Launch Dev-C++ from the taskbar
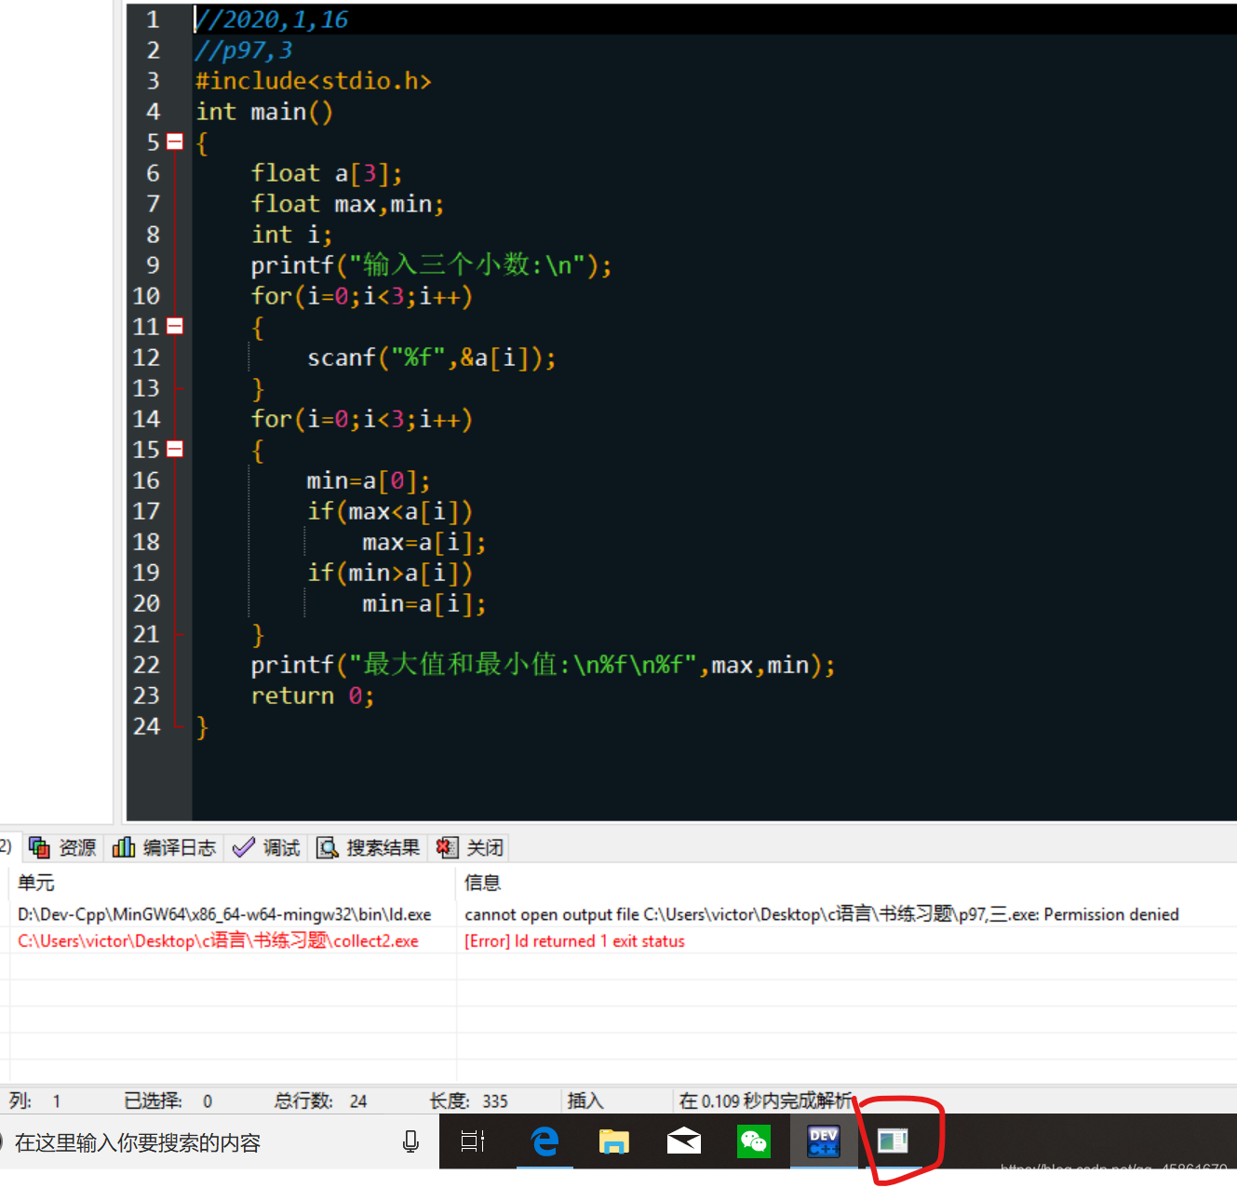 [x=823, y=1142]
